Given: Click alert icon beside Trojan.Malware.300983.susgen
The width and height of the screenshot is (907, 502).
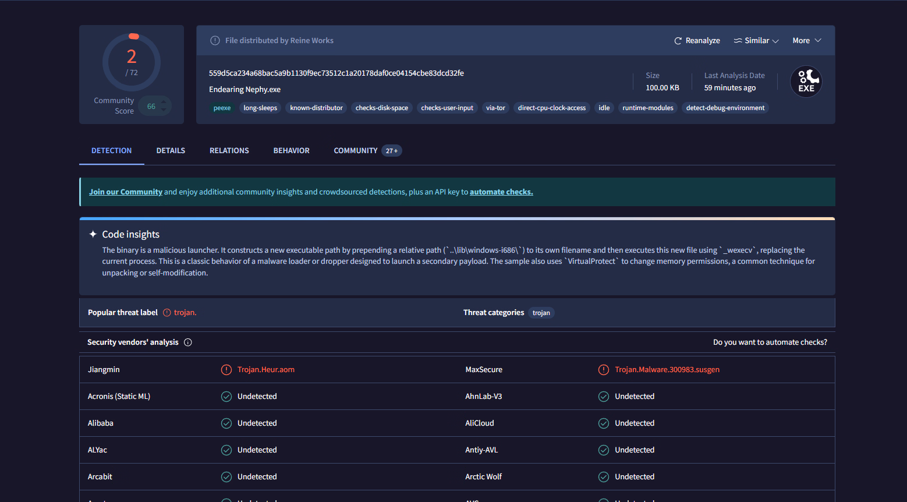Looking at the screenshot, I should point(604,370).
